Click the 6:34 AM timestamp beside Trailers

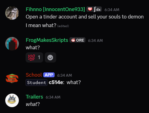point(53,97)
